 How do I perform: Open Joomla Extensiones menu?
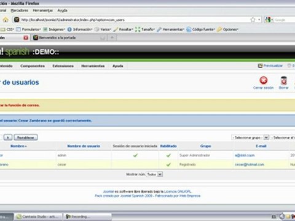(63, 66)
